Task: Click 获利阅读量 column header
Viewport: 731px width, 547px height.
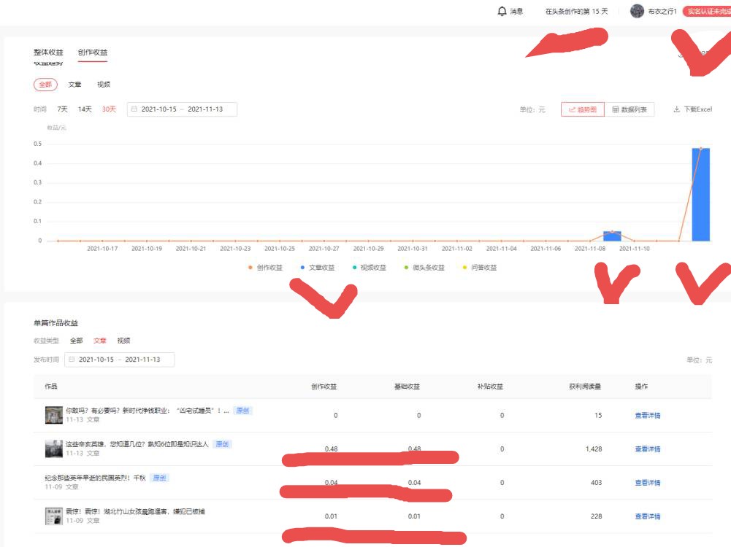Action: click(x=585, y=387)
